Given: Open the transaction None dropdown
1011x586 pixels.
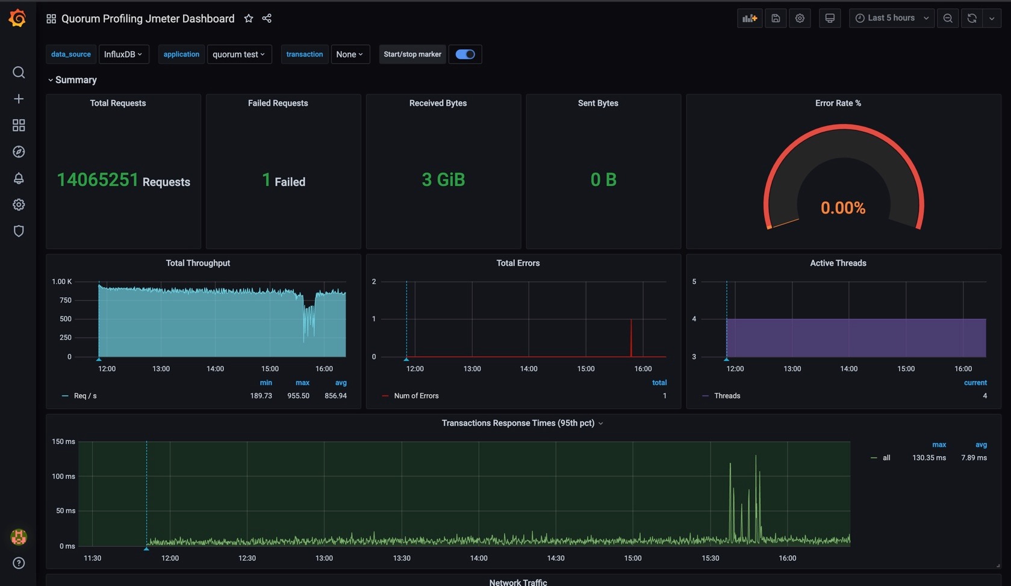Looking at the screenshot, I should (350, 54).
